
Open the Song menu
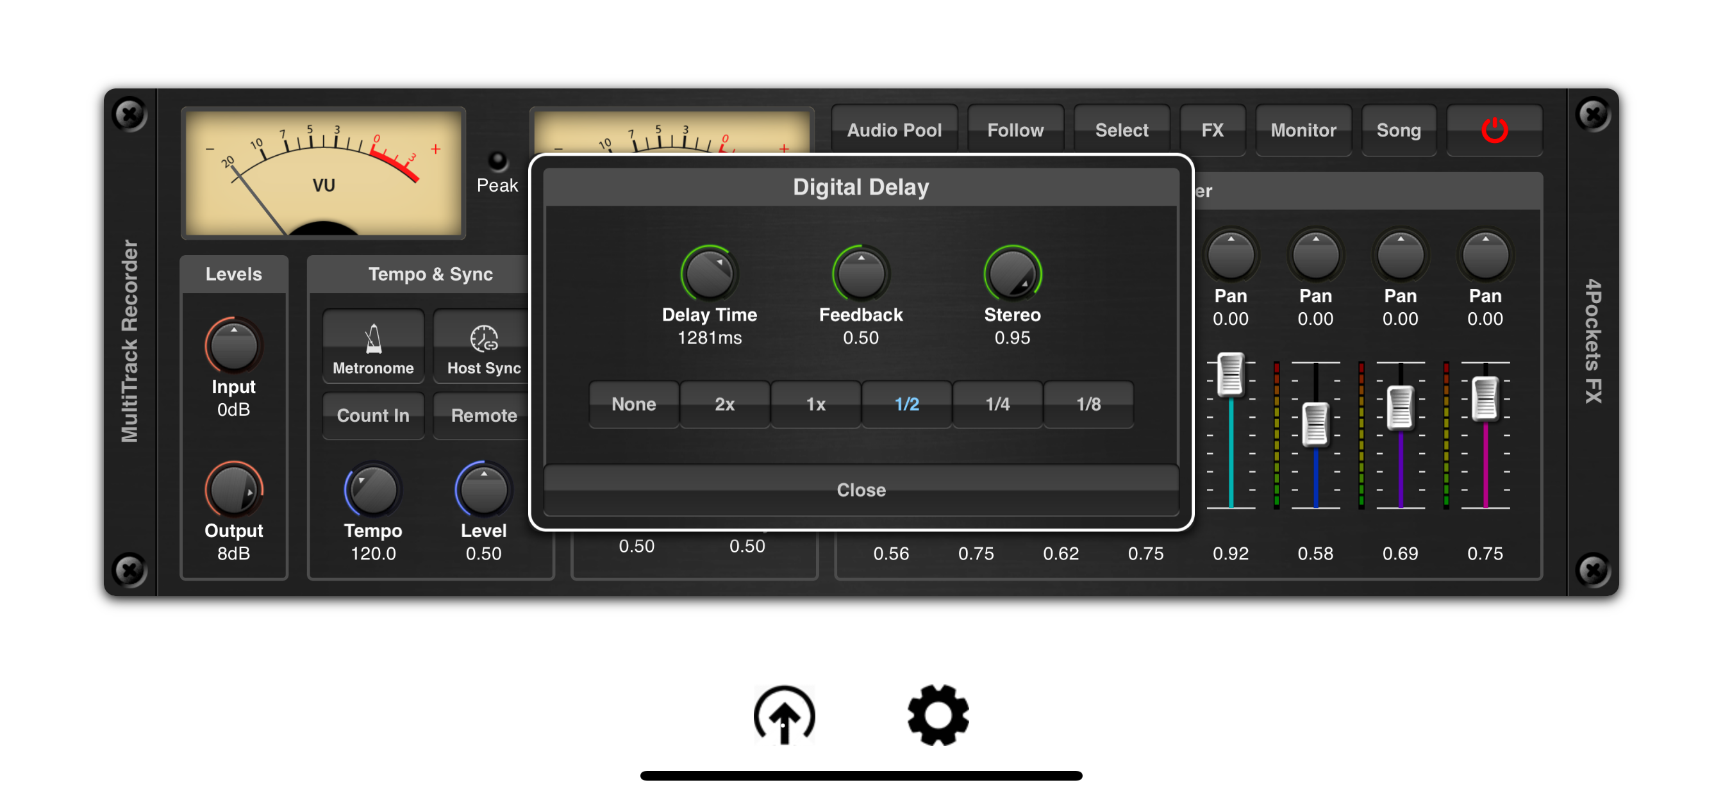point(1398,129)
